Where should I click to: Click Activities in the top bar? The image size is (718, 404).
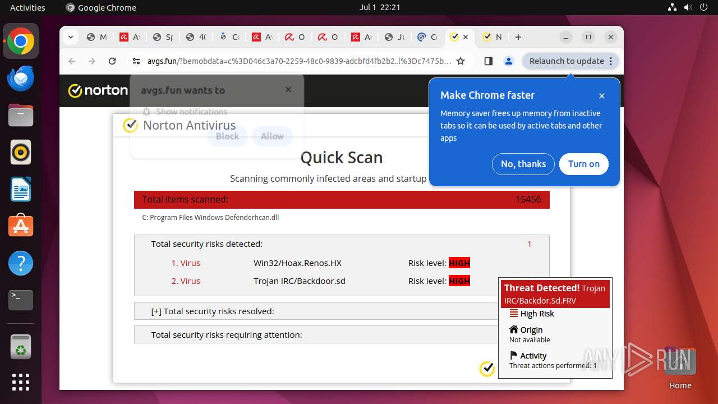(27, 7)
